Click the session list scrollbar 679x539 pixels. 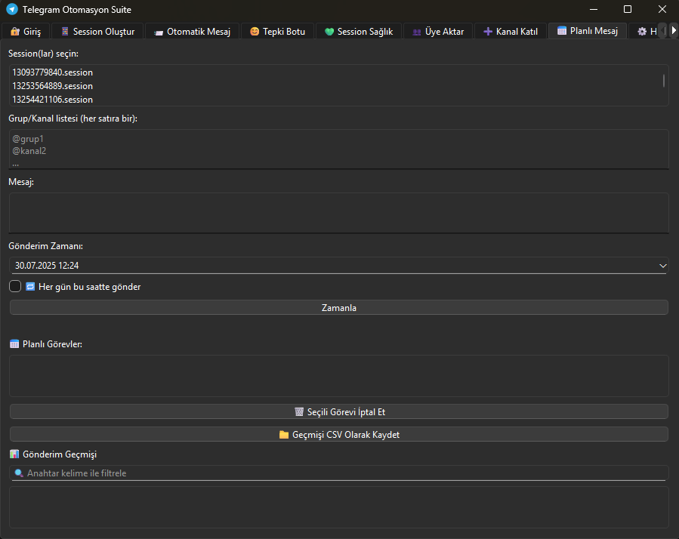[x=664, y=81]
